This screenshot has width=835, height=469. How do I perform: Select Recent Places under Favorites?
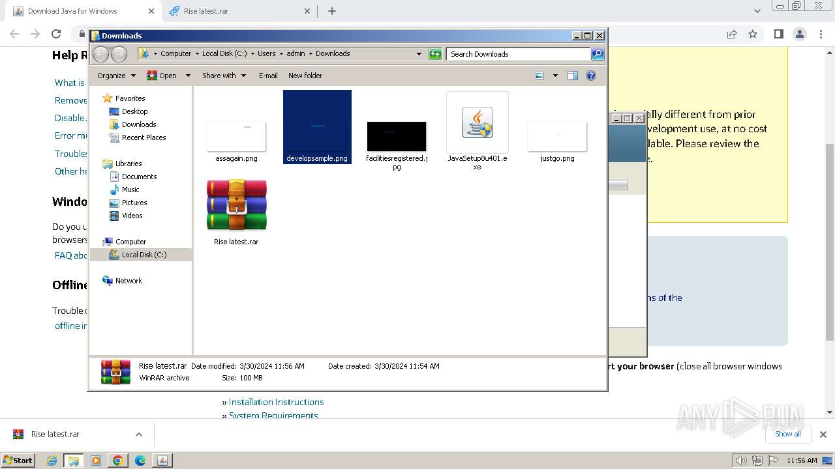pyautogui.click(x=144, y=137)
